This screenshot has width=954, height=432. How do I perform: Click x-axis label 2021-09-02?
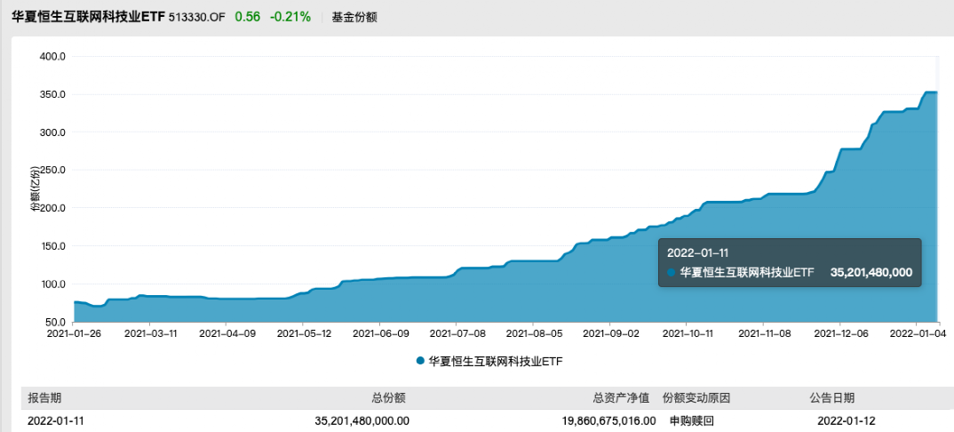[609, 333]
